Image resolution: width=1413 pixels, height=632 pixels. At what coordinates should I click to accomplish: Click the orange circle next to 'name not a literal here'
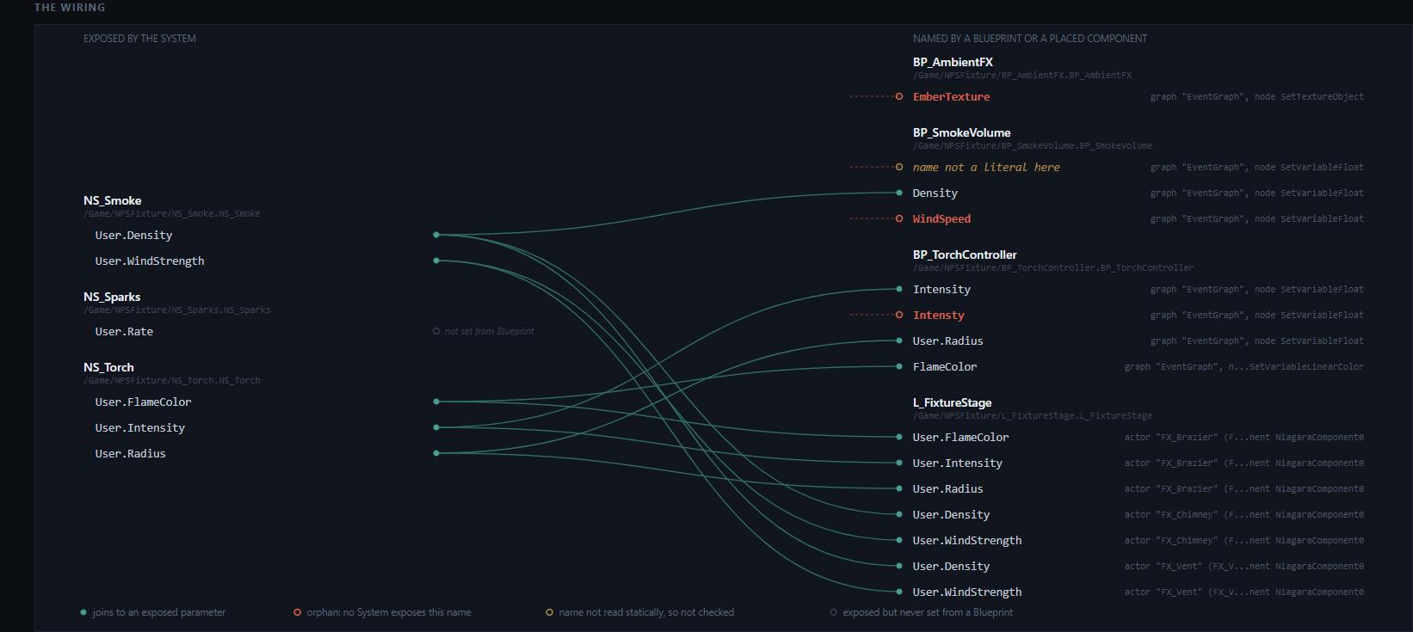click(x=899, y=167)
